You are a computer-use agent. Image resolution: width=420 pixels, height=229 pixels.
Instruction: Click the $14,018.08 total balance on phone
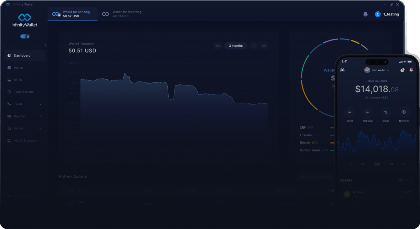coord(377,90)
